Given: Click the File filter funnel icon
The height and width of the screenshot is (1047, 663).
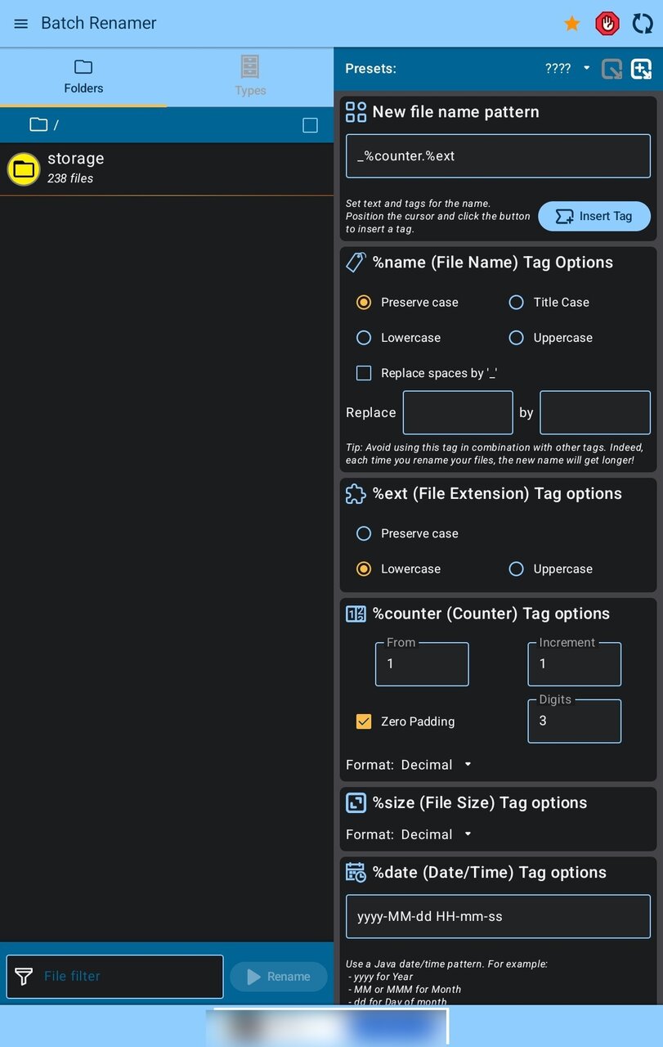Looking at the screenshot, I should [x=25, y=976].
